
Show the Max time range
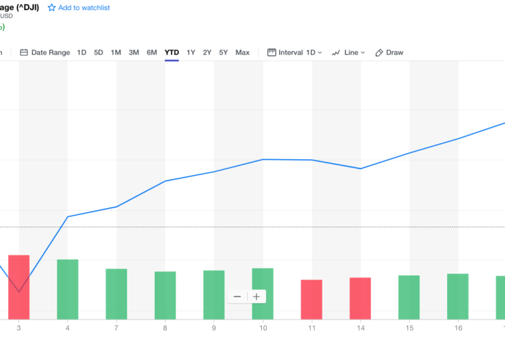pos(242,53)
